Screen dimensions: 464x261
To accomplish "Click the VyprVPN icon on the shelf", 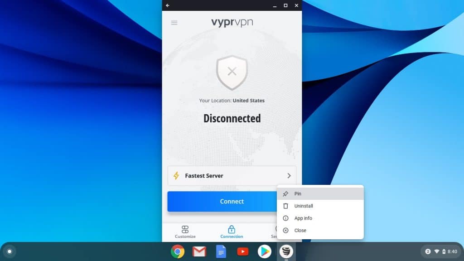I will (286, 251).
